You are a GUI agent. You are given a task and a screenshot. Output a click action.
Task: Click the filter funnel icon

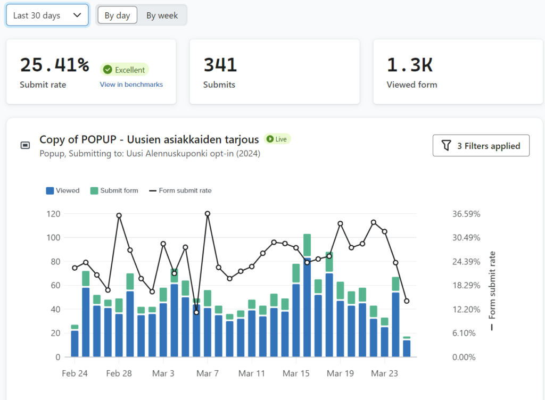tap(447, 146)
